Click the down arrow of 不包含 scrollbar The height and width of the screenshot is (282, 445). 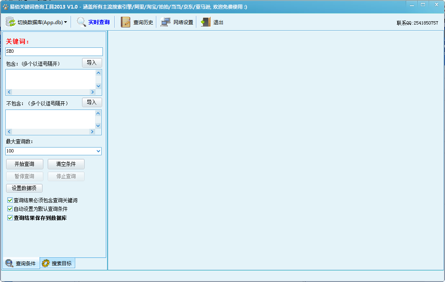98,125
